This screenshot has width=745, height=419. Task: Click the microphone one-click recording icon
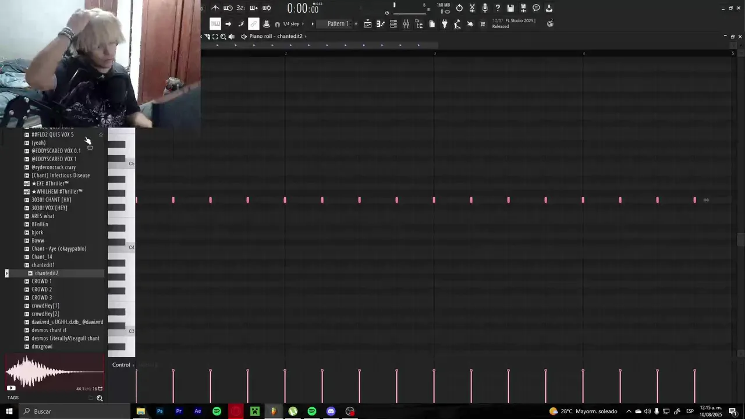click(x=485, y=8)
